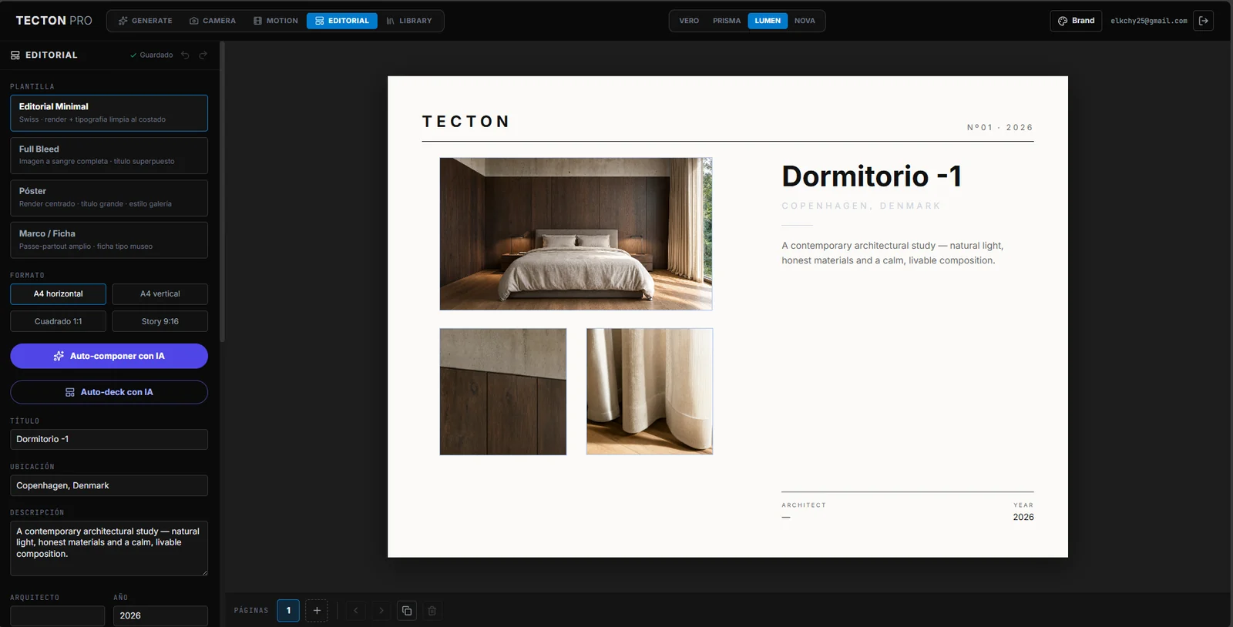Choose the VERO engine option
This screenshot has width=1233, height=627.
point(689,21)
